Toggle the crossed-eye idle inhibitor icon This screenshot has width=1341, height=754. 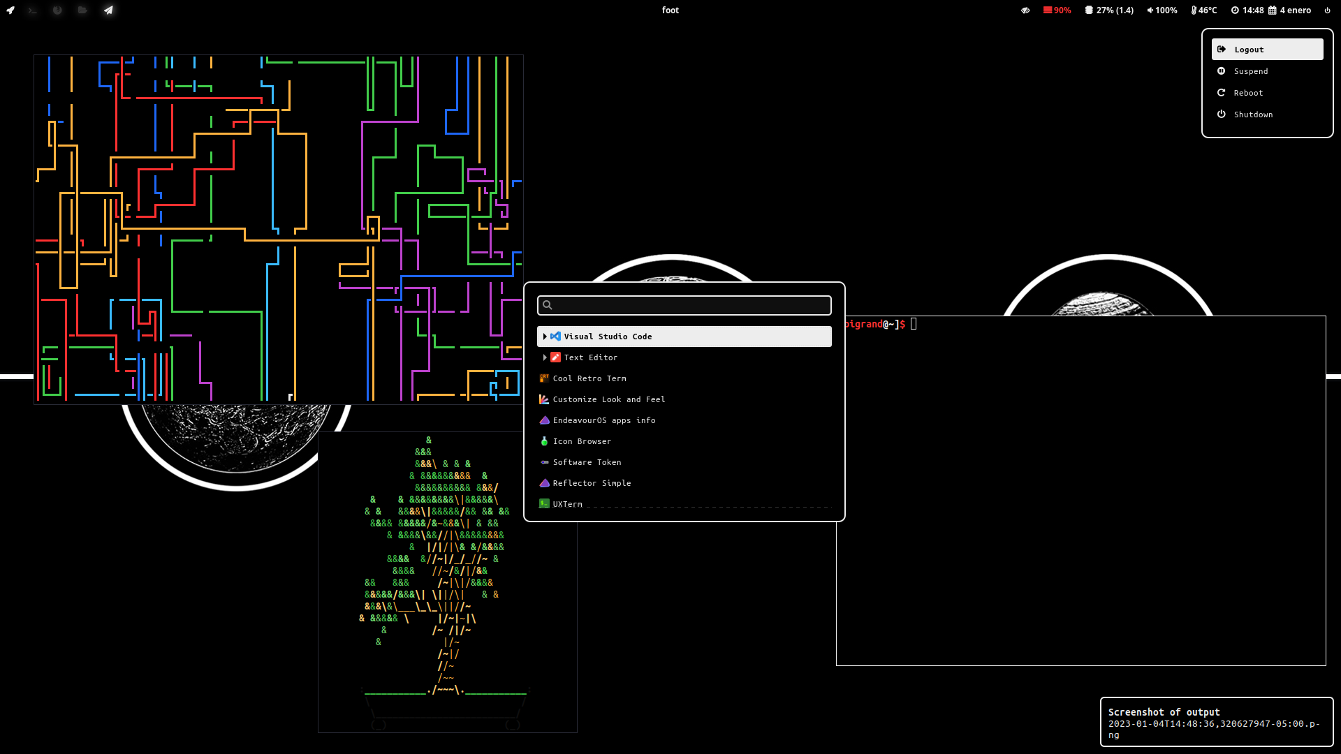(1025, 10)
